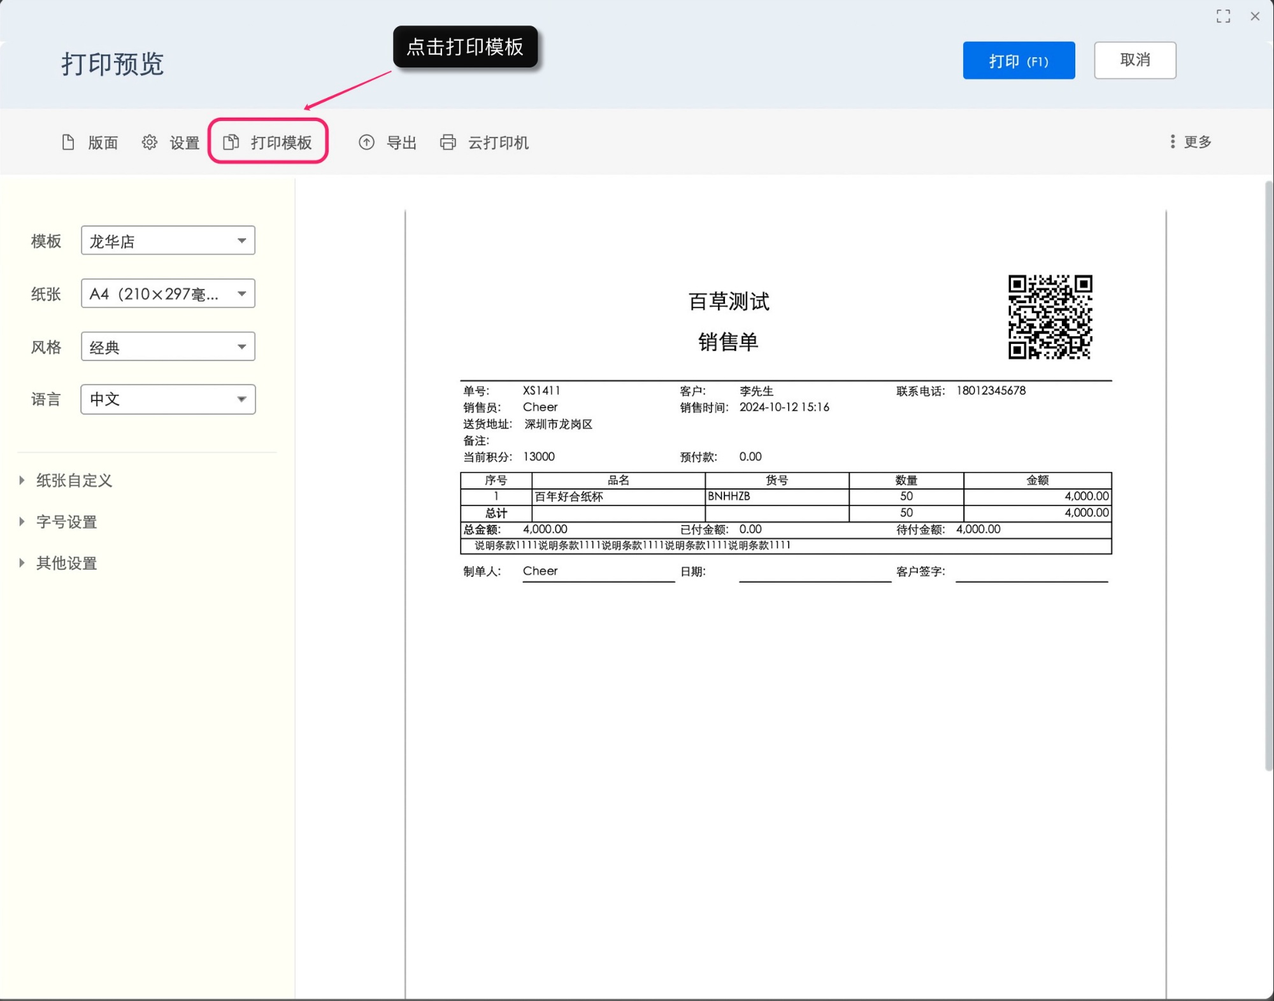
Task: Open 设置 gear icon
Action: (x=149, y=142)
